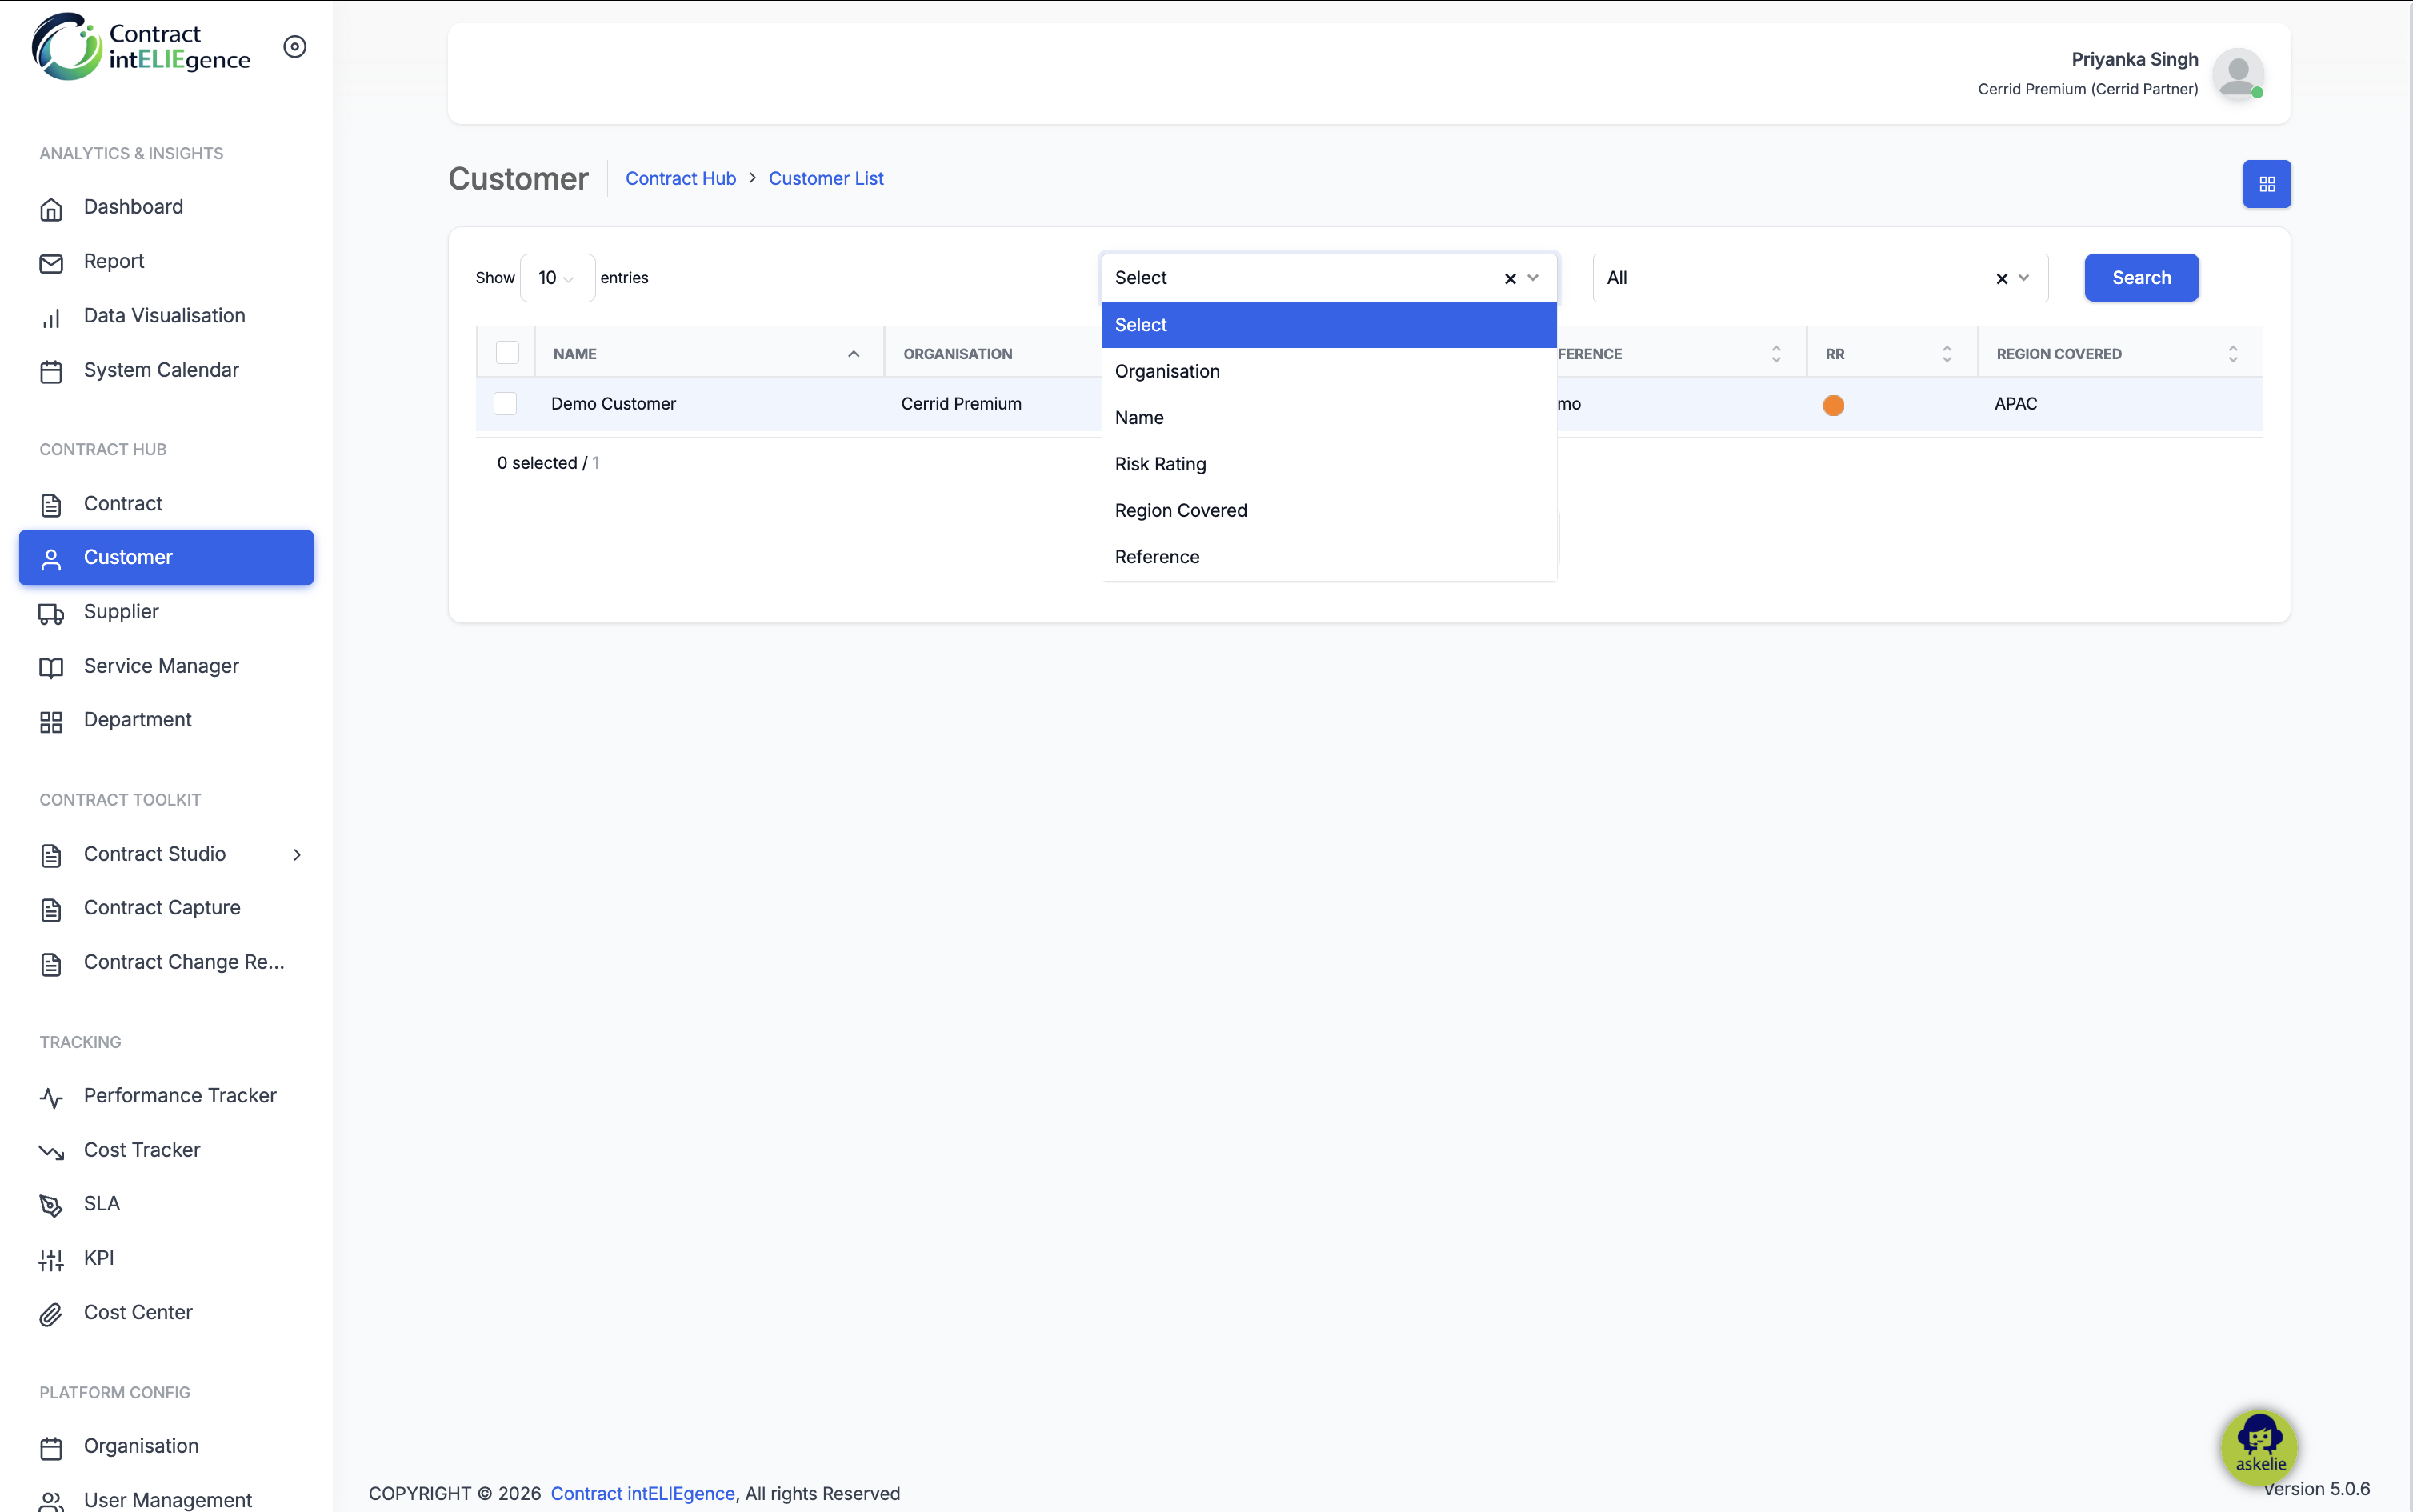Click the Contract Change Request icon
The image size is (2413, 1512).
[51, 963]
